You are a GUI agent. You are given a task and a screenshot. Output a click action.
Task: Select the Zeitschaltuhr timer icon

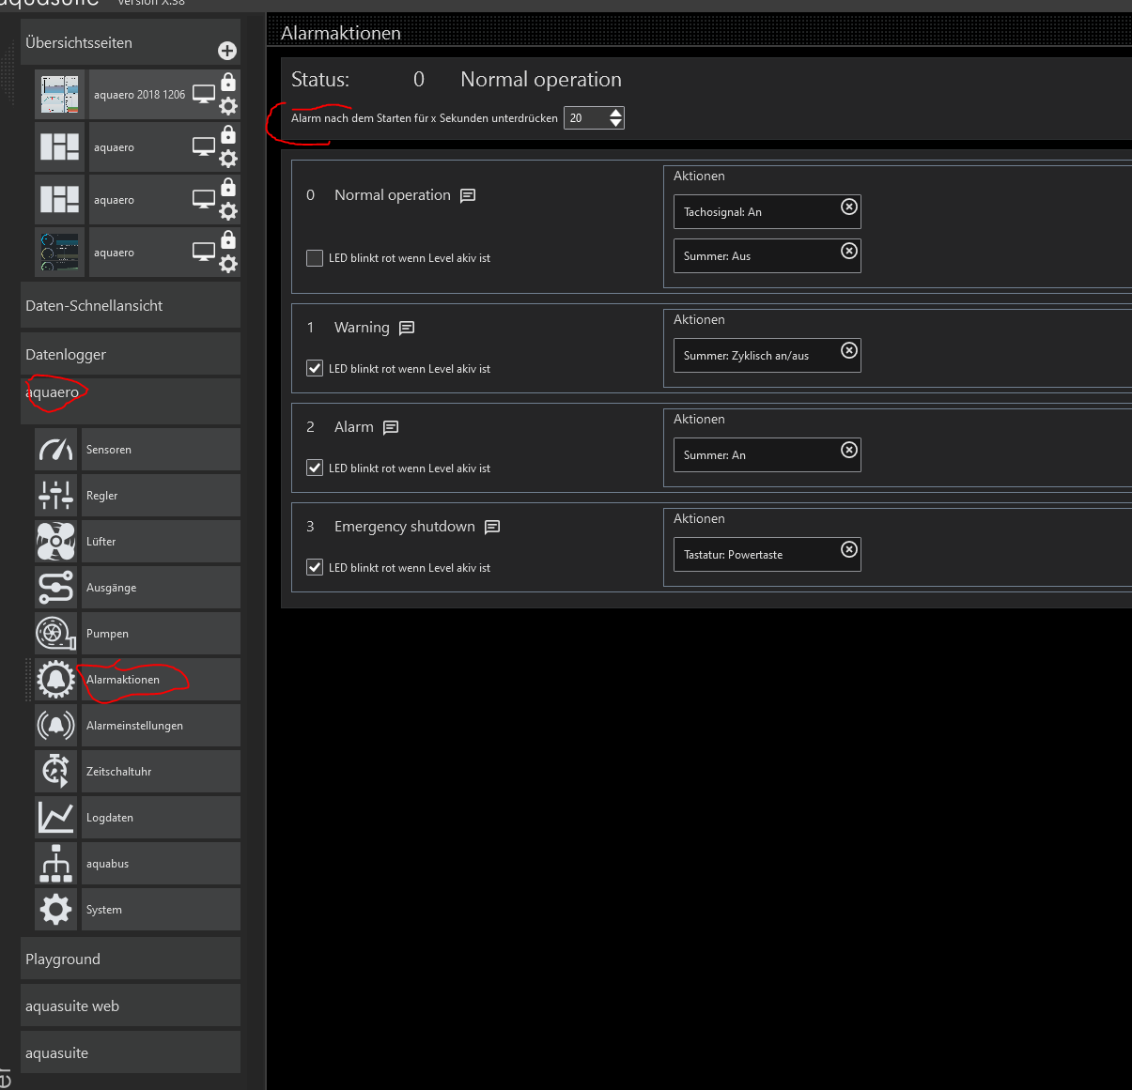55,772
